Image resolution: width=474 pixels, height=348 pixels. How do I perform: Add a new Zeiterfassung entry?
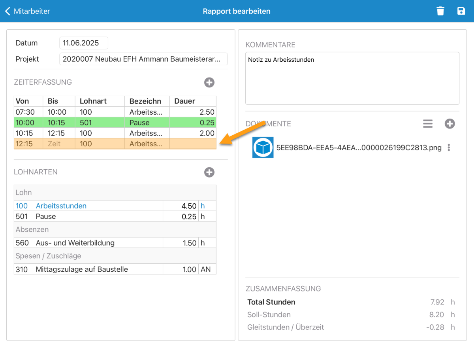pyautogui.click(x=209, y=82)
